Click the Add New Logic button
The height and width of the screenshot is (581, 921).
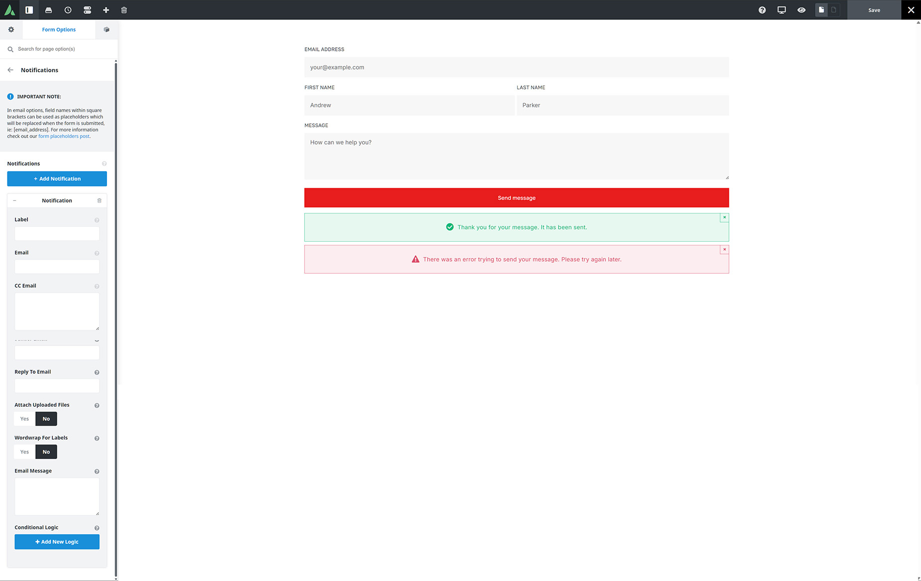(57, 542)
